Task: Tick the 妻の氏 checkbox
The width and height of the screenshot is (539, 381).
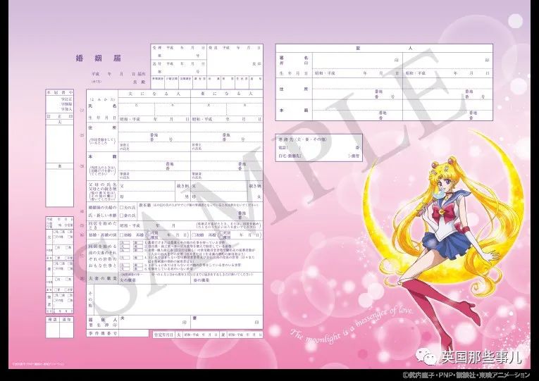Action: point(122,215)
